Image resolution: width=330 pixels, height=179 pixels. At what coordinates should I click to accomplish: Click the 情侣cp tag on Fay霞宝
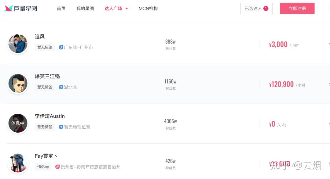pyautogui.click(x=43, y=167)
